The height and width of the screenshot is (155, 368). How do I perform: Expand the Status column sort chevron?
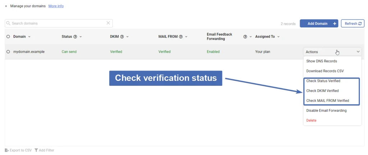81,37
